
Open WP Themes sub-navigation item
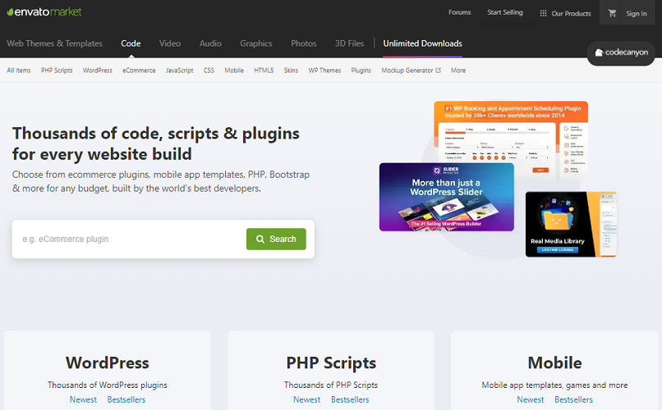pos(324,71)
